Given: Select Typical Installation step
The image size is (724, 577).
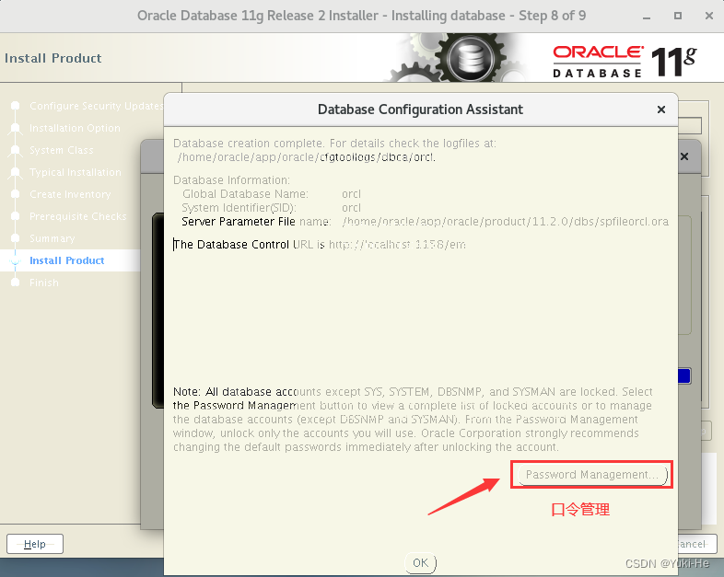Looking at the screenshot, I should (76, 172).
